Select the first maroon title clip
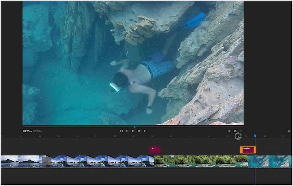293x186 pixels. pyautogui.click(x=155, y=150)
